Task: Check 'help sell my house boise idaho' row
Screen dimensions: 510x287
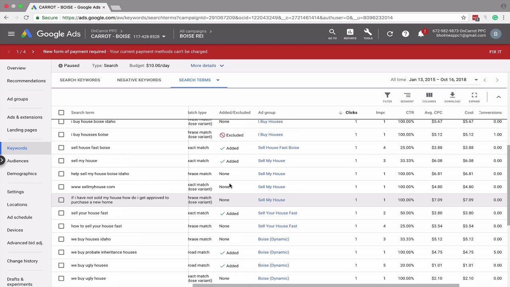Action: 61,174
